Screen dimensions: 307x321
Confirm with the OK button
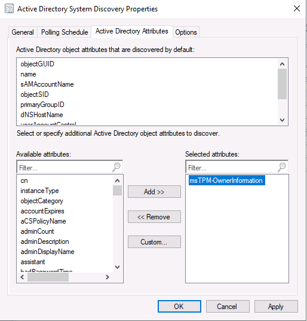[179, 307]
